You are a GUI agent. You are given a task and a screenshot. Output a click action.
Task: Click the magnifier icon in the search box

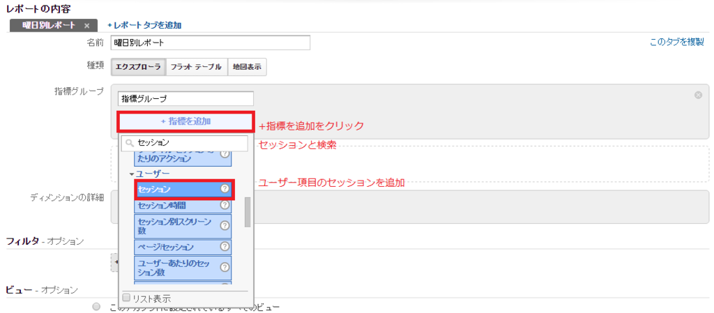click(x=130, y=144)
